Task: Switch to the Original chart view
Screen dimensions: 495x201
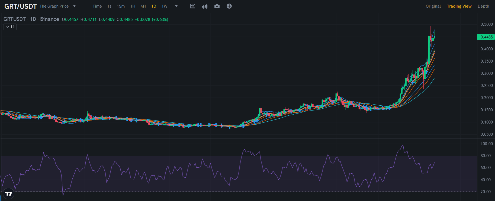Action: [433, 6]
